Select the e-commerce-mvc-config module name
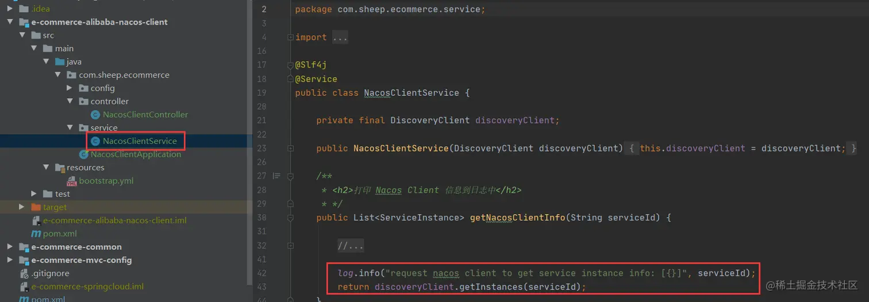Image resolution: width=869 pixels, height=302 pixels. [x=82, y=260]
